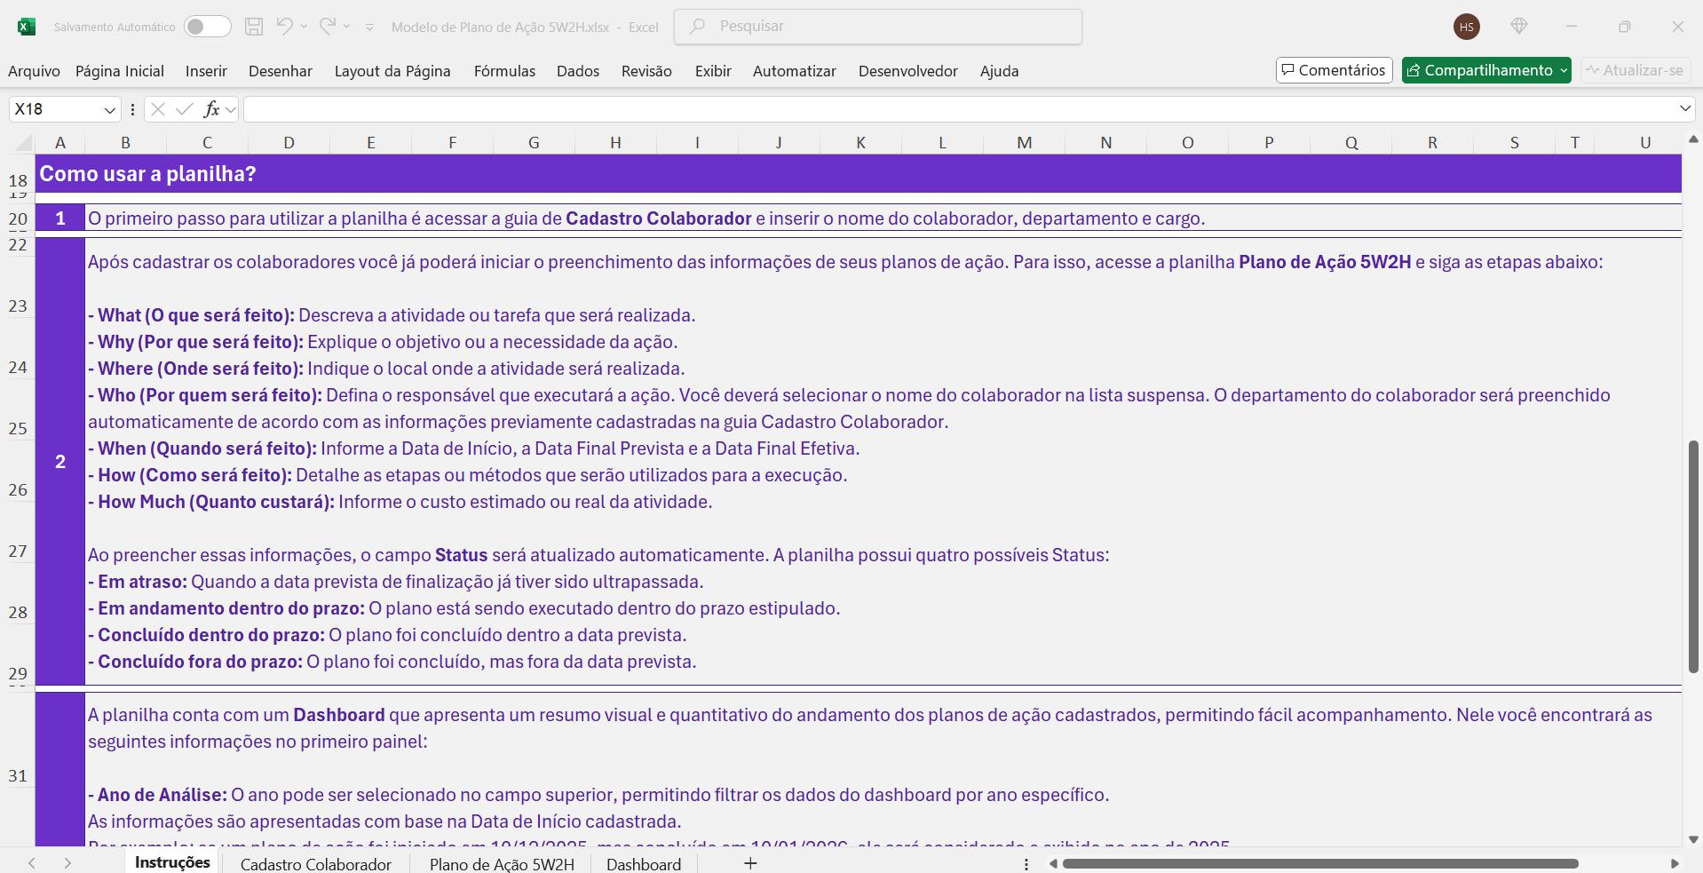1703x873 pixels.
Task: Click the Microsoft 365 premium diamond icon
Action: [x=1519, y=27]
